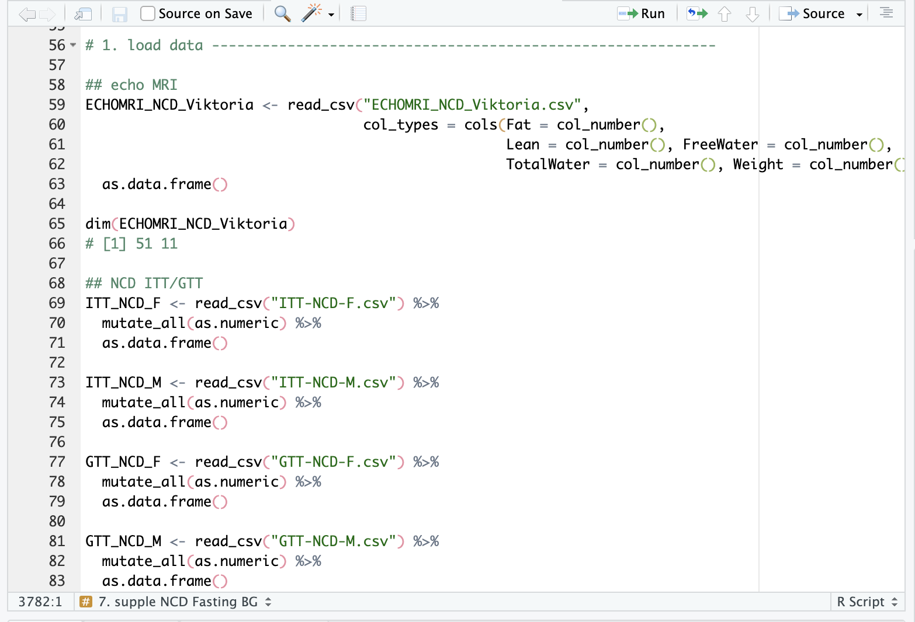Click the show in new window icon

[x=84, y=14]
